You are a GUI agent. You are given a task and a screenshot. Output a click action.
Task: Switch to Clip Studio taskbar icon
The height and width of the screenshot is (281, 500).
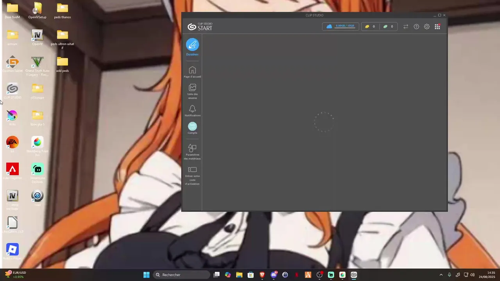[x=354, y=275]
